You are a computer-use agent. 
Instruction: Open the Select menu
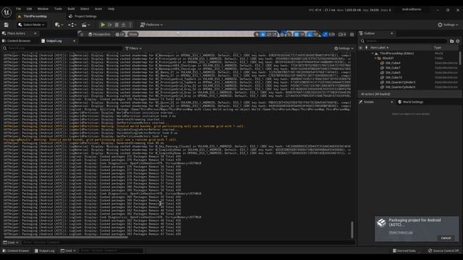click(85, 9)
